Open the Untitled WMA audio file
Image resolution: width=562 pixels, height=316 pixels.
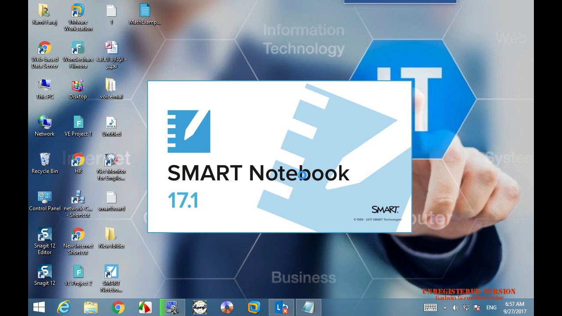(x=112, y=126)
